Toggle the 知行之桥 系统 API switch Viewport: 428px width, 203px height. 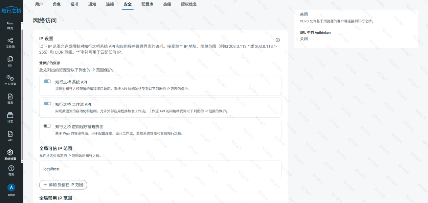click(47, 81)
